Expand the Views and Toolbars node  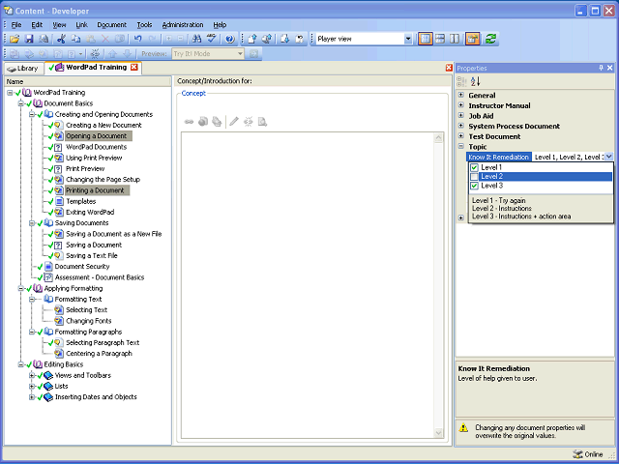32,376
